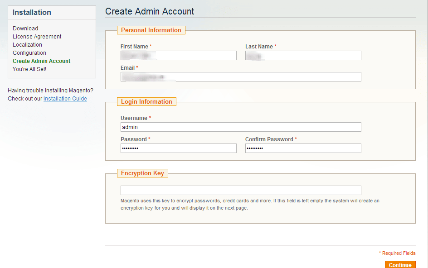Select Create Admin Account sidebar step

click(42, 61)
